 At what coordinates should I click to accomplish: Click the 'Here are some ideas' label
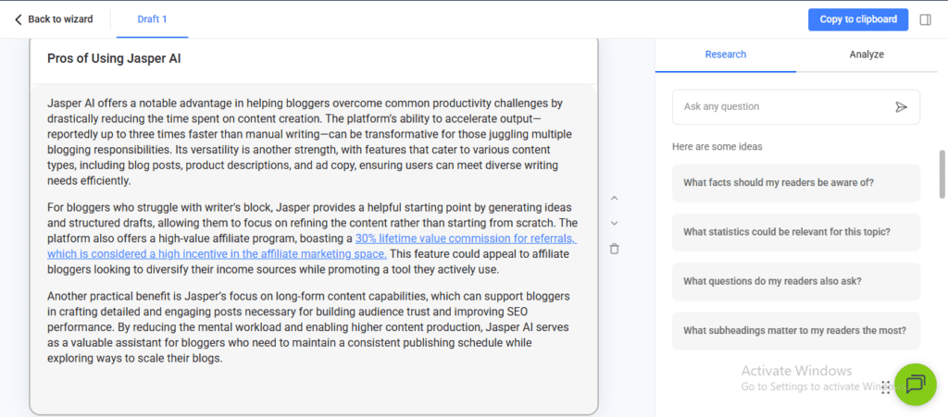[x=717, y=147]
